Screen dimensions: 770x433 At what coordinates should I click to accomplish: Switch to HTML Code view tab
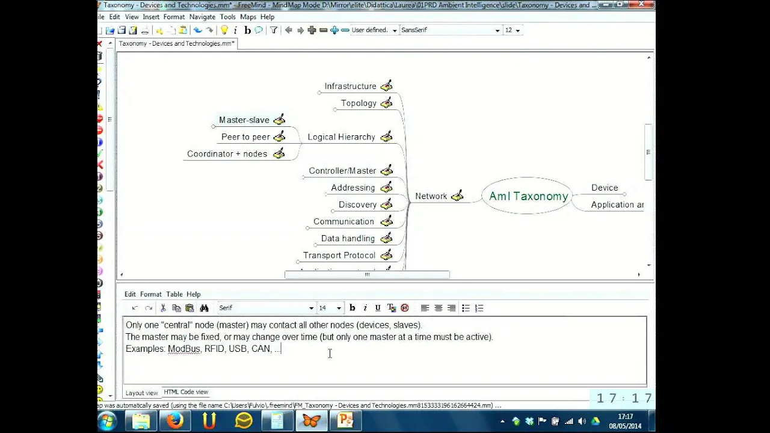pos(186,392)
